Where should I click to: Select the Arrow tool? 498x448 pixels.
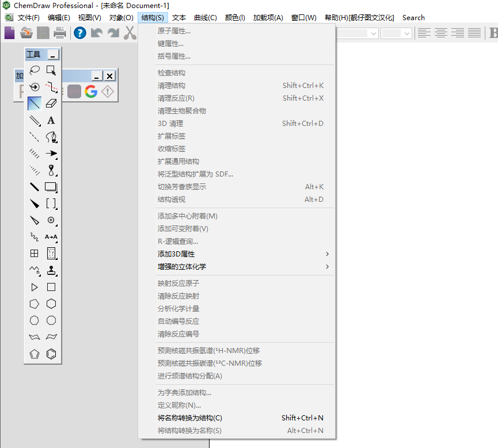pos(51,154)
